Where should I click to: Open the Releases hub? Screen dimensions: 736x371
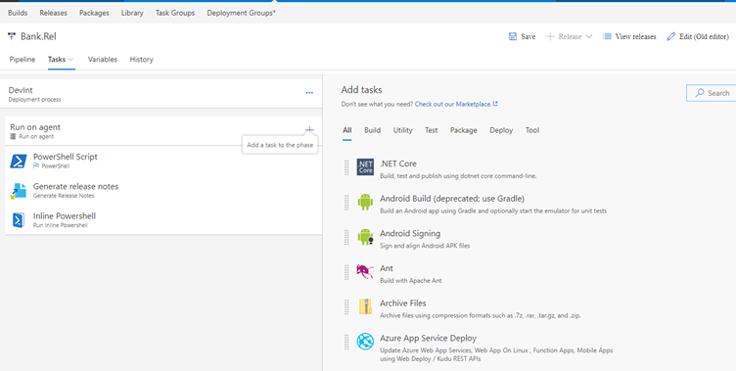click(53, 13)
